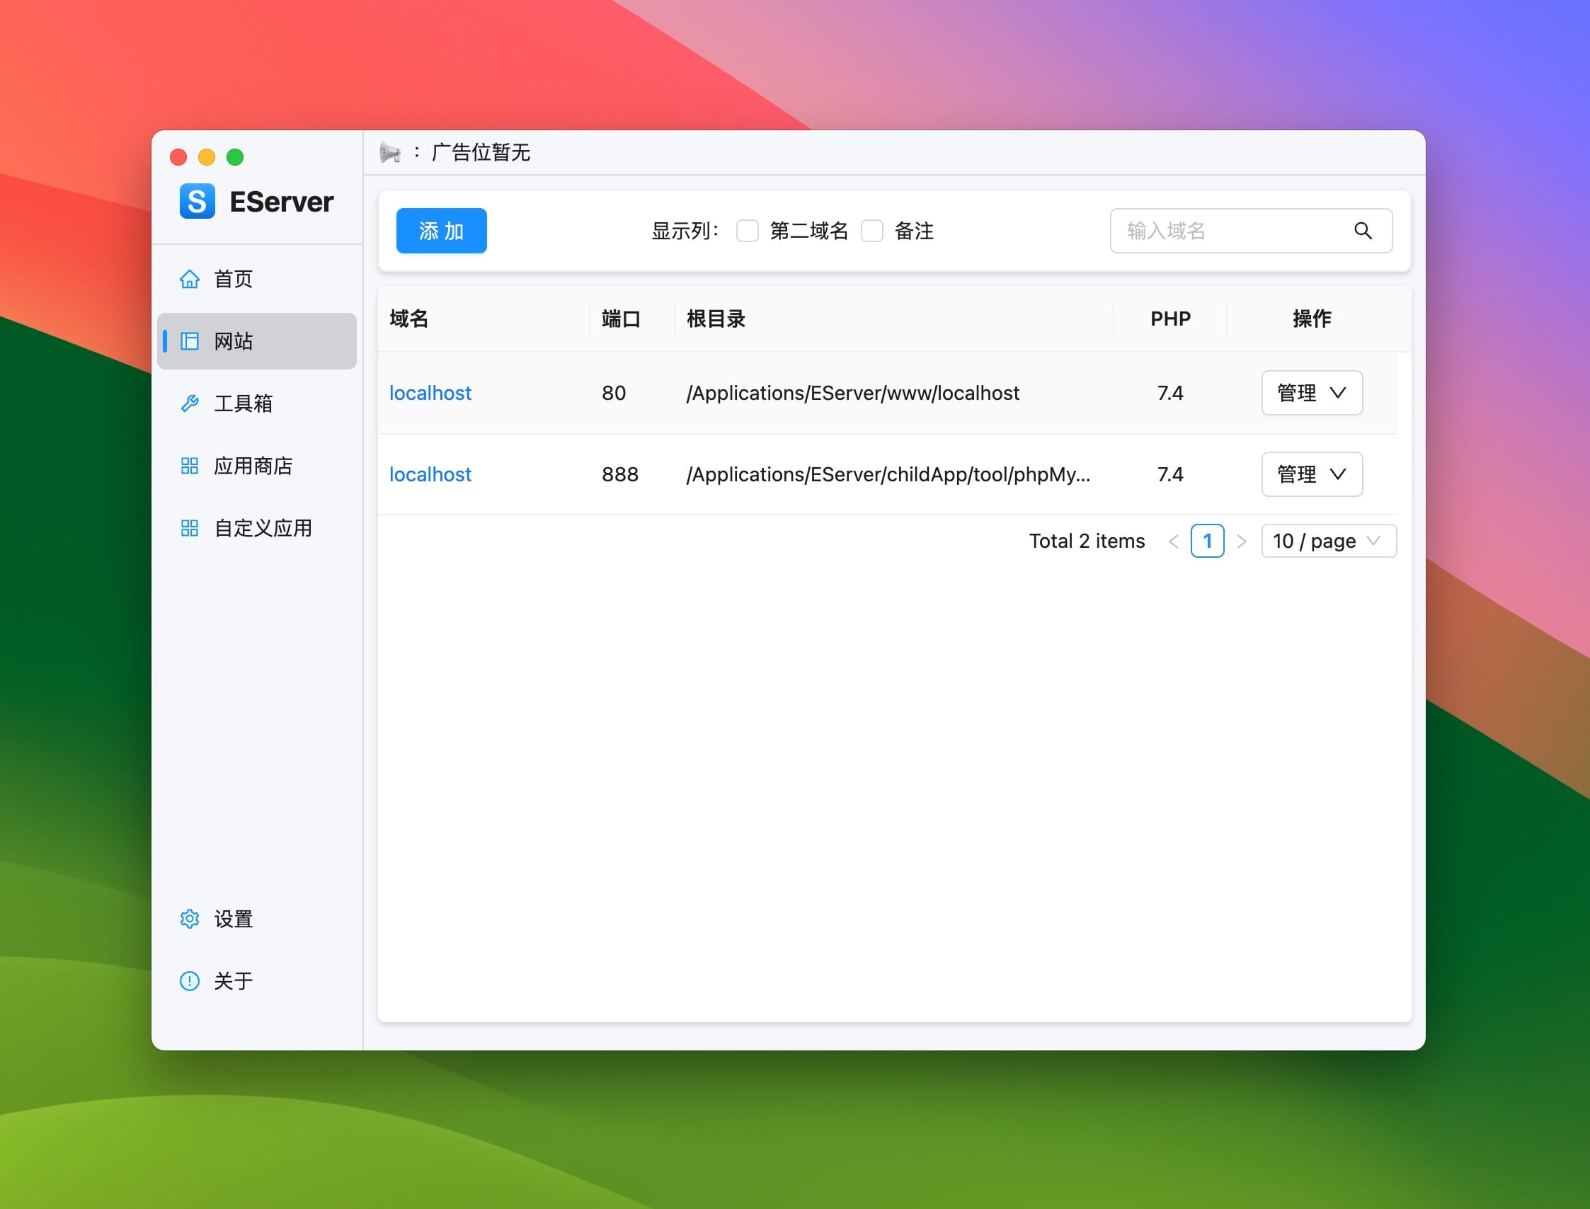Click the port 80 cell
Image resolution: width=1590 pixels, height=1209 pixels.
tap(614, 393)
